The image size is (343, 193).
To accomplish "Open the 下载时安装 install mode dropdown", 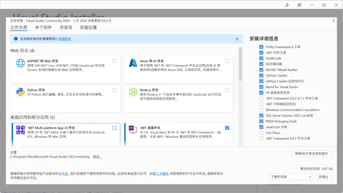I will pos(291,177).
